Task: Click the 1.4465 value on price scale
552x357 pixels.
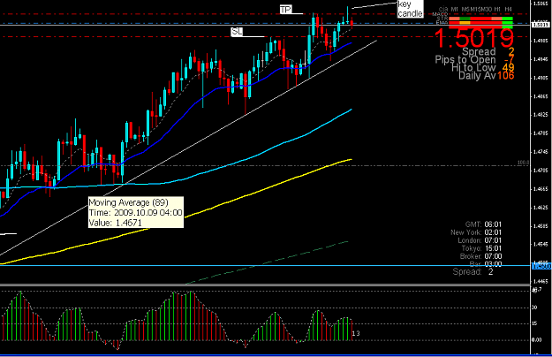Action: (x=541, y=281)
